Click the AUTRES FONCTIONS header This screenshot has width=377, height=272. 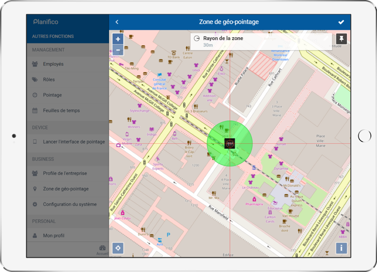[53, 36]
